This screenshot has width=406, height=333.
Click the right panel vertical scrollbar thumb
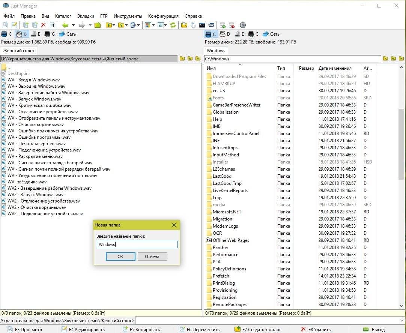[x=401, y=144]
